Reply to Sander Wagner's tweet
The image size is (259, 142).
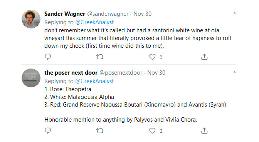pyautogui.click(x=48, y=57)
